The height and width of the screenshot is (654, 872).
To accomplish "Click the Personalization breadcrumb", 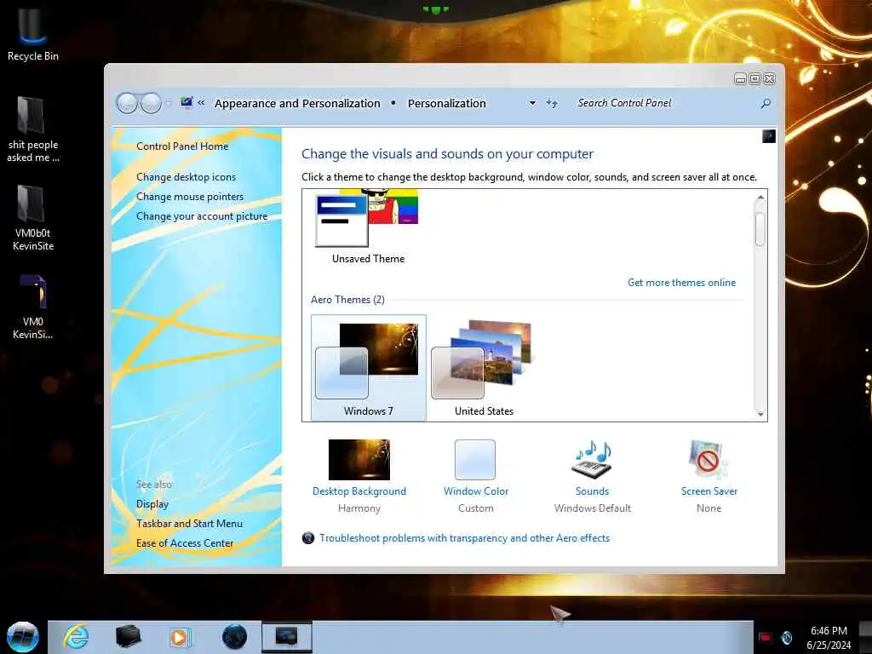I will [x=446, y=103].
